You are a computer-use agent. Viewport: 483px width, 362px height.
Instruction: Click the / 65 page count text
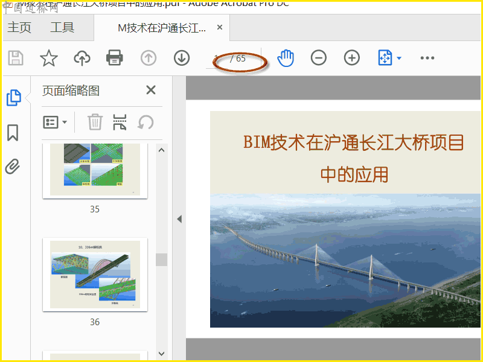(x=238, y=59)
